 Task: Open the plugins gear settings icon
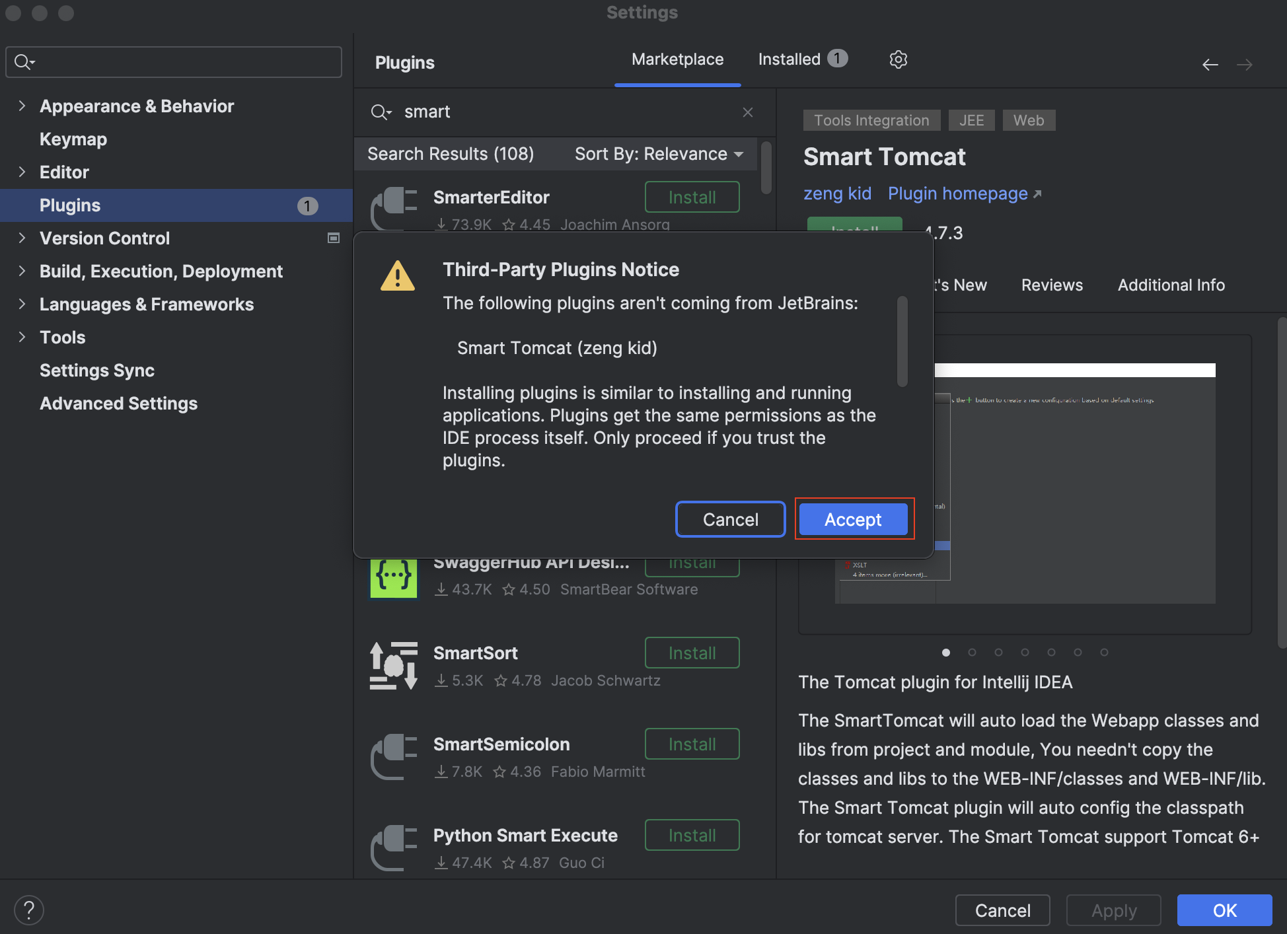click(x=898, y=59)
